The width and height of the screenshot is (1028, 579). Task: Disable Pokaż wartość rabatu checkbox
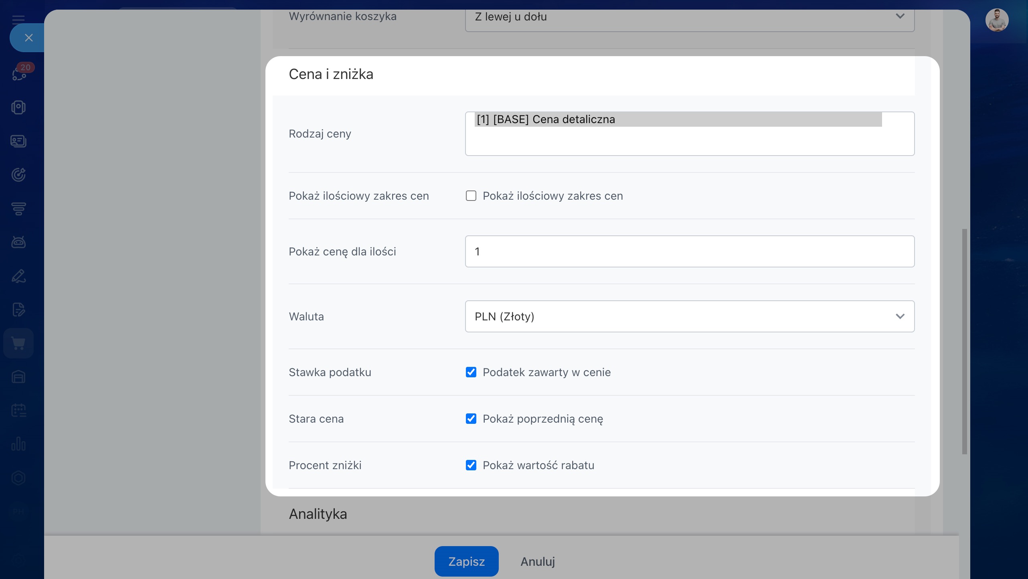coord(471,465)
